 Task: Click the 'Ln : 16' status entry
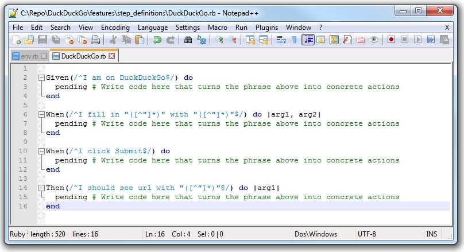click(x=155, y=234)
